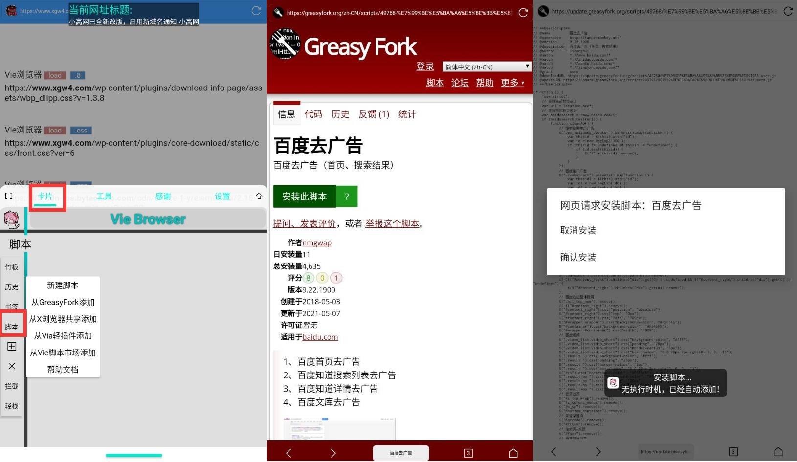Click the script screenshot thumbnail
The width and height of the screenshot is (797, 462).
pyautogui.click(x=339, y=429)
